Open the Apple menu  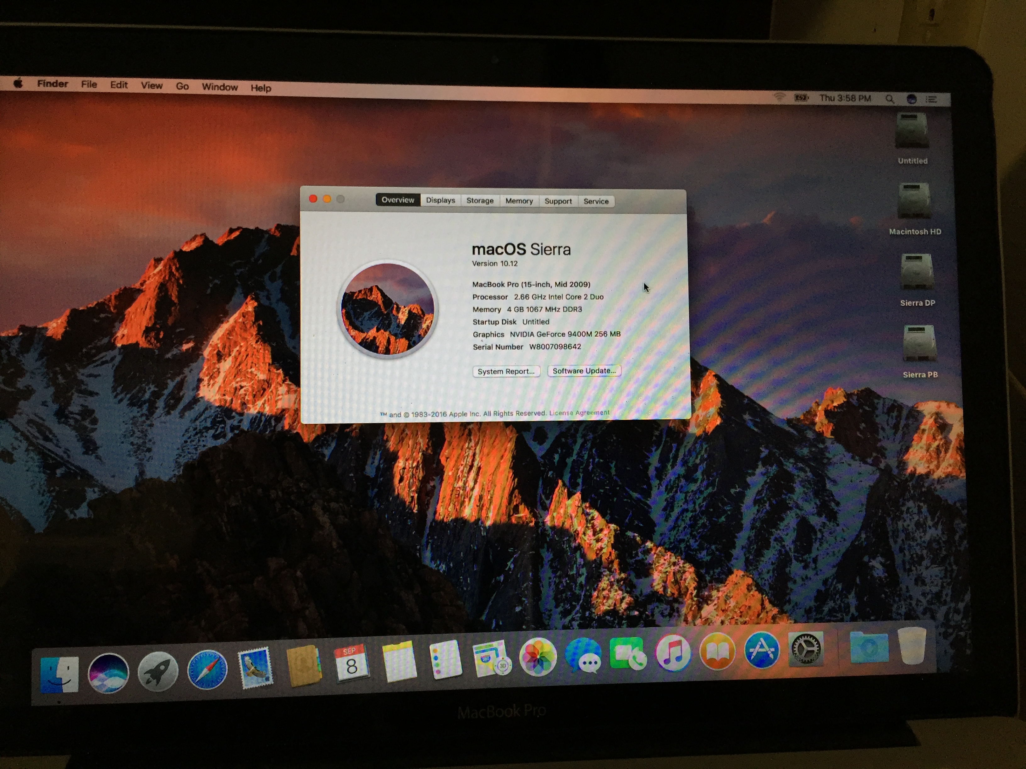(18, 84)
